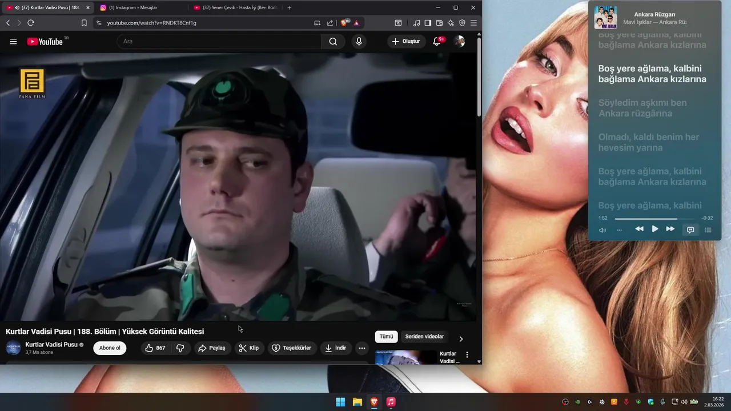Show more filter chips with right arrow

(x=461, y=339)
